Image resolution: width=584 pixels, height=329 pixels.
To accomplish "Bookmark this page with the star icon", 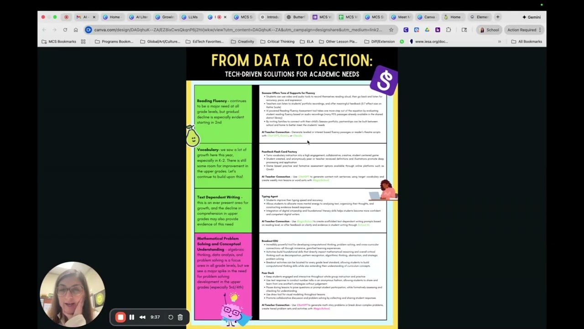I will click(391, 30).
